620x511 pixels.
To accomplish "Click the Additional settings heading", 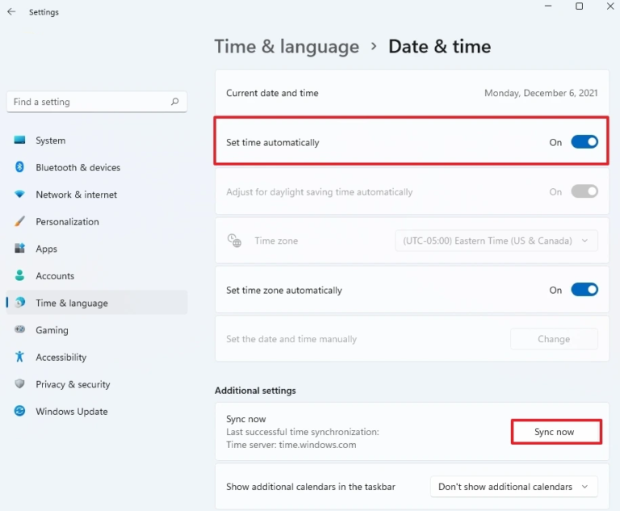I will tap(255, 391).
